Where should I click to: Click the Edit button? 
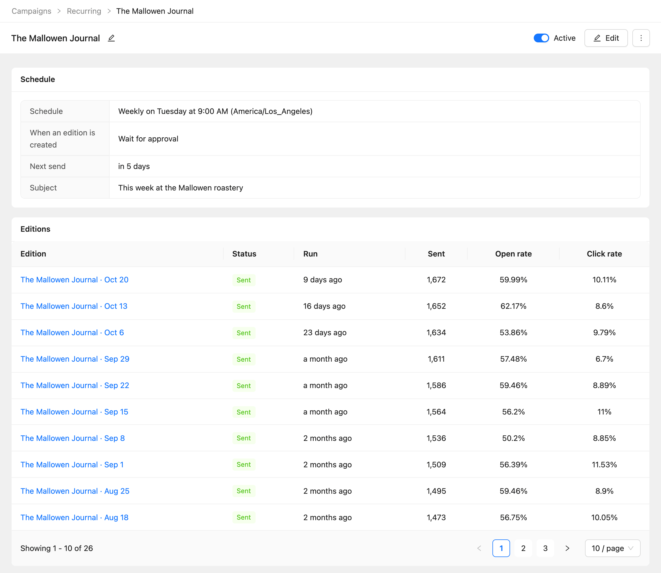(x=606, y=38)
